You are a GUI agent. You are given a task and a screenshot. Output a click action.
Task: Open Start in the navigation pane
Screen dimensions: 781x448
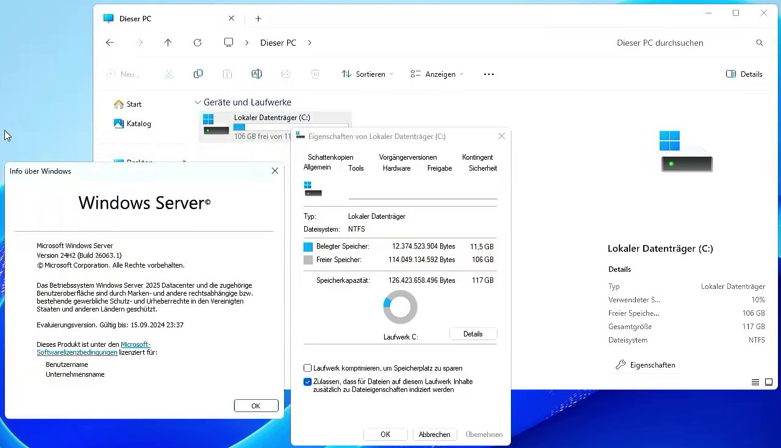(x=128, y=104)
